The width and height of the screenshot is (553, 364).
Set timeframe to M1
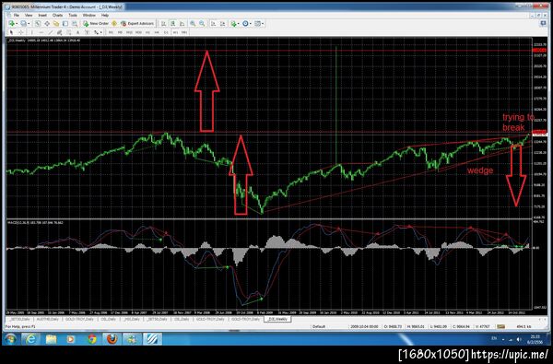pos(111,32)
